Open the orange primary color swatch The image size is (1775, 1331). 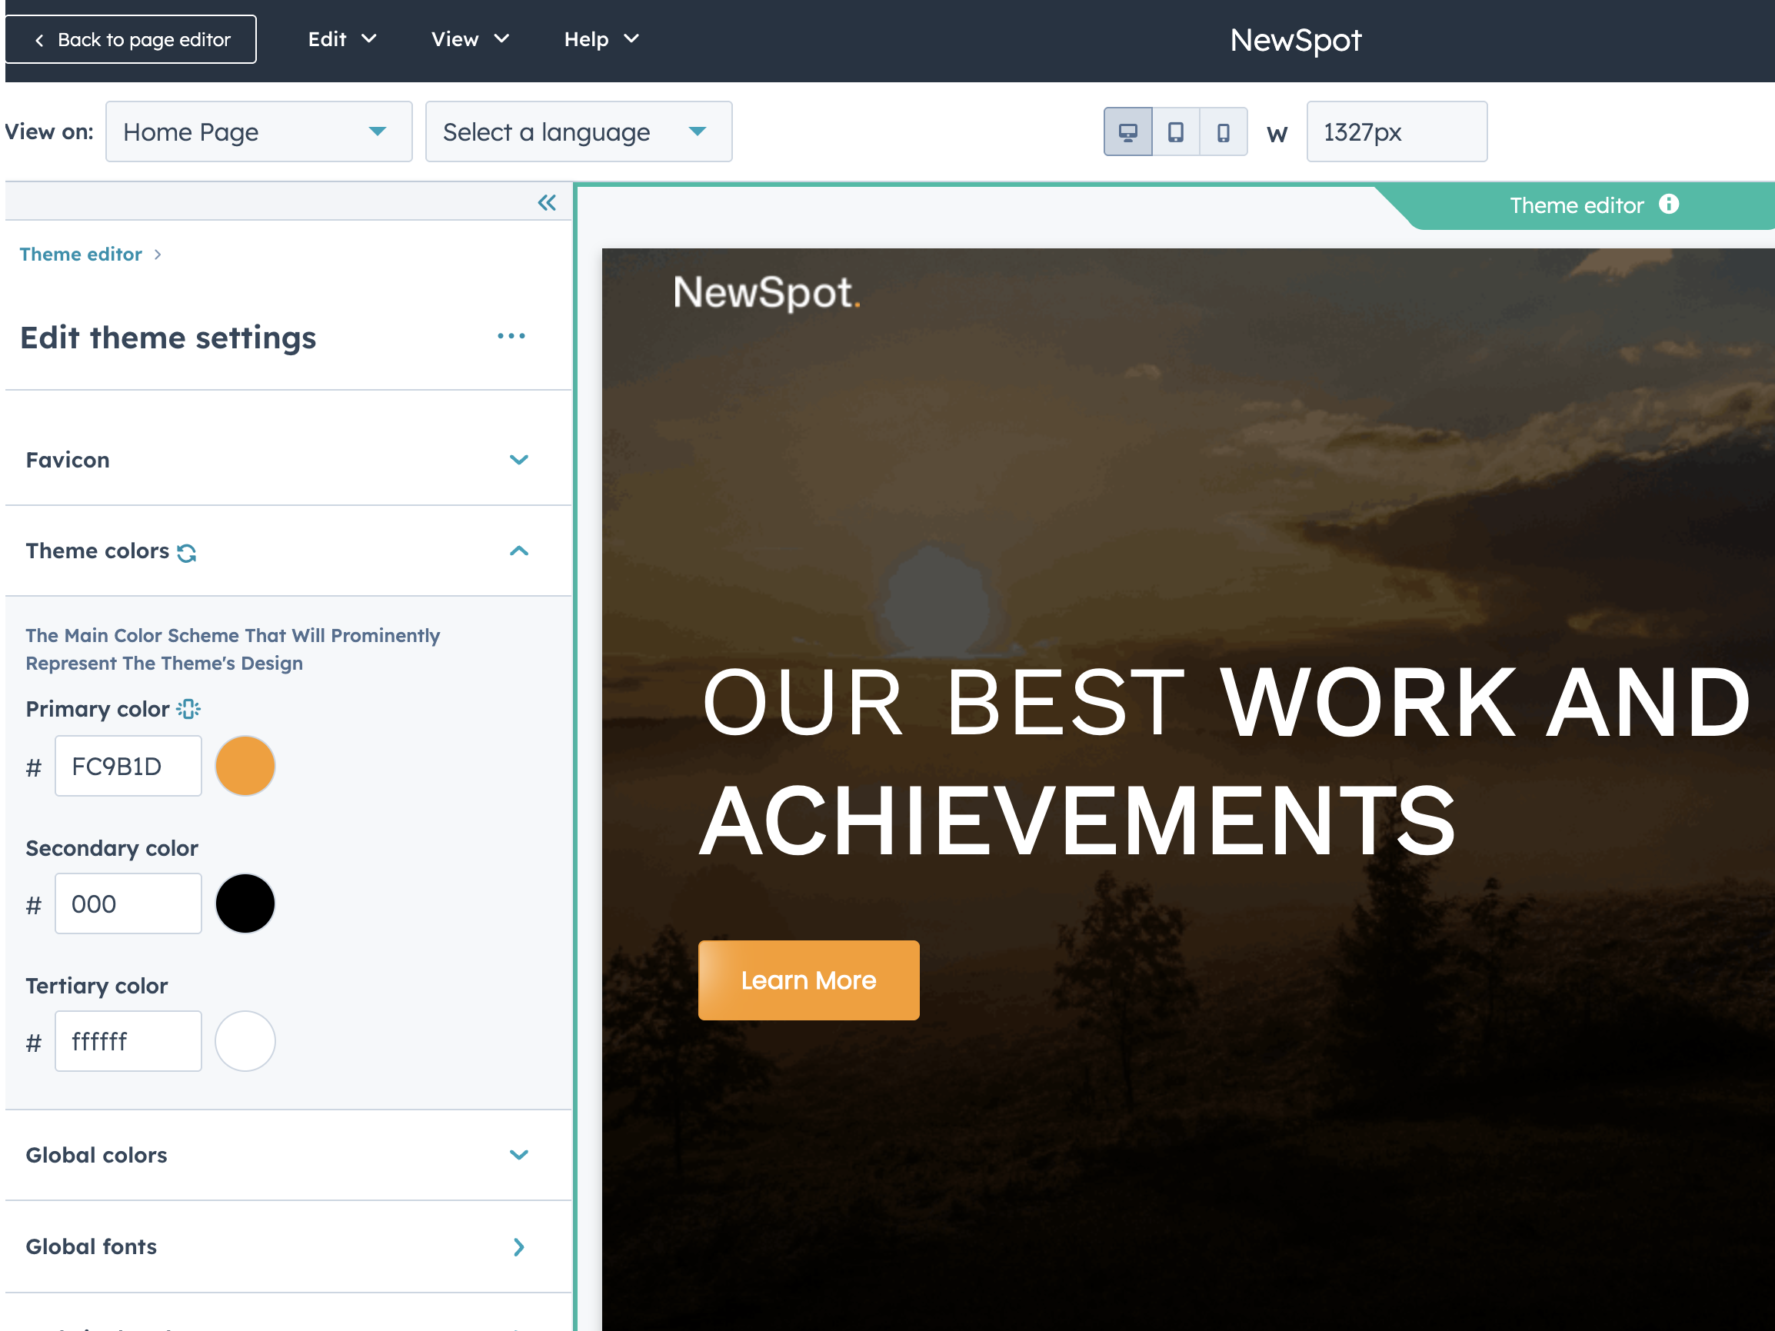coord(245,766)
